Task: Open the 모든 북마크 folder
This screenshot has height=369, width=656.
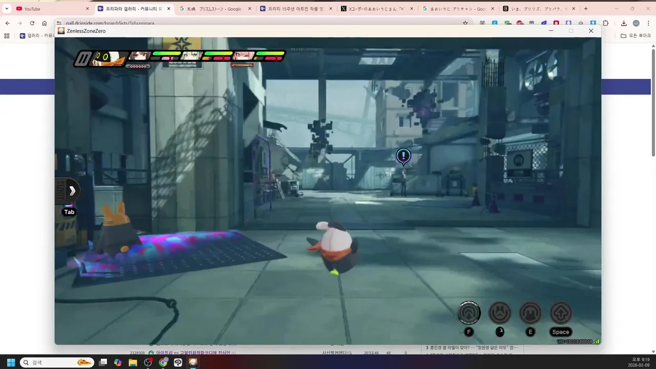Action: pos(635,36)
